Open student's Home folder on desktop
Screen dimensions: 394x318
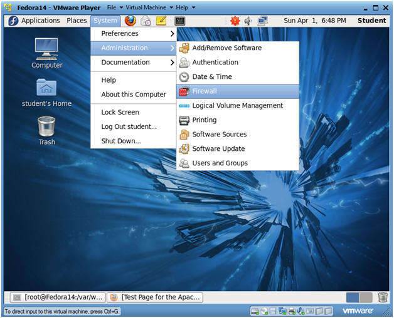tap(46, 93)
